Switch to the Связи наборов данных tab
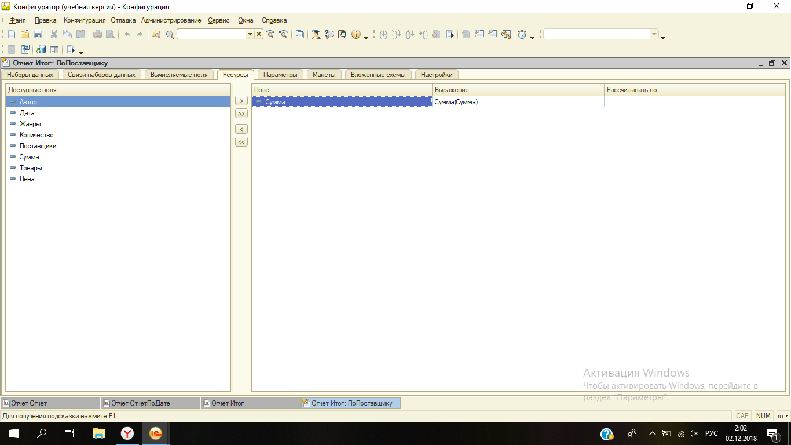This screenshot has height=445, width=791. click(x=101, y=75)
